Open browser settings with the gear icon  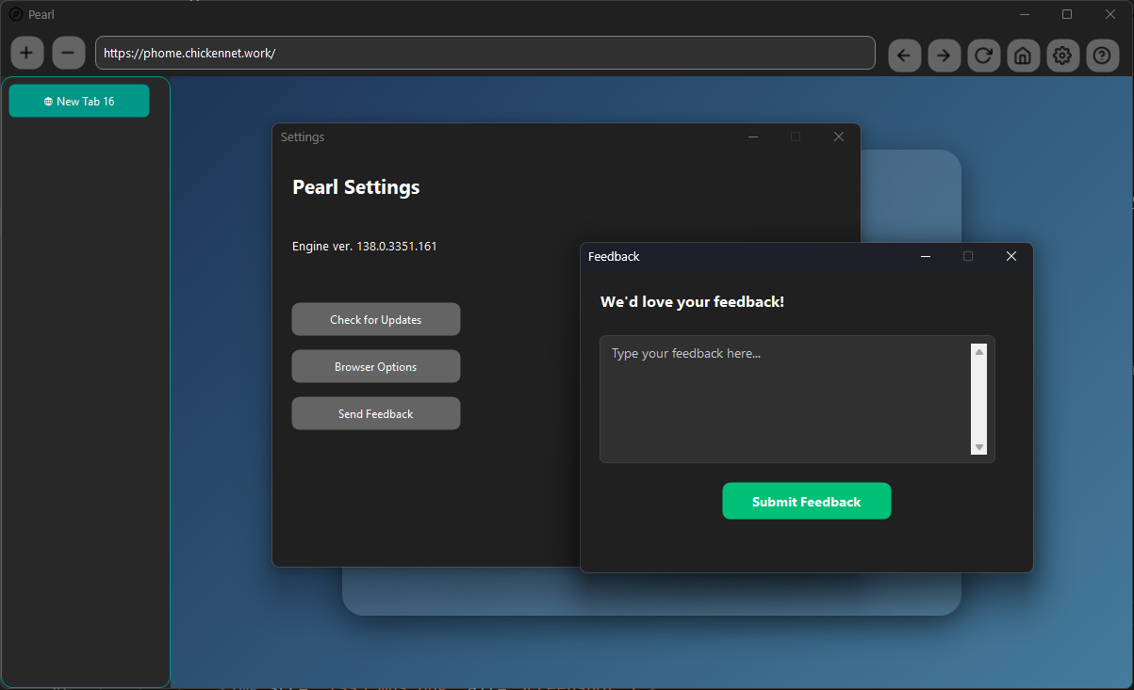coord(1062,55)
